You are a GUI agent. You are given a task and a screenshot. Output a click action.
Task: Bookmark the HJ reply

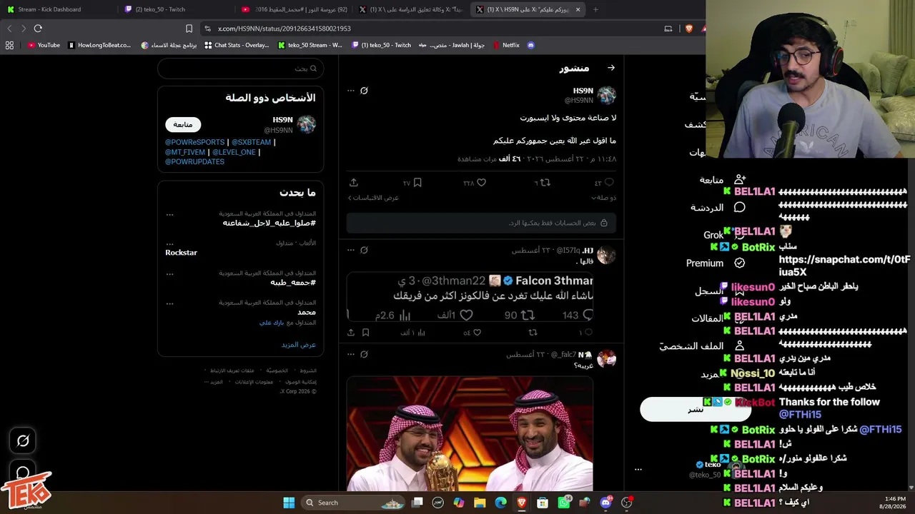(x=365, y=332)
